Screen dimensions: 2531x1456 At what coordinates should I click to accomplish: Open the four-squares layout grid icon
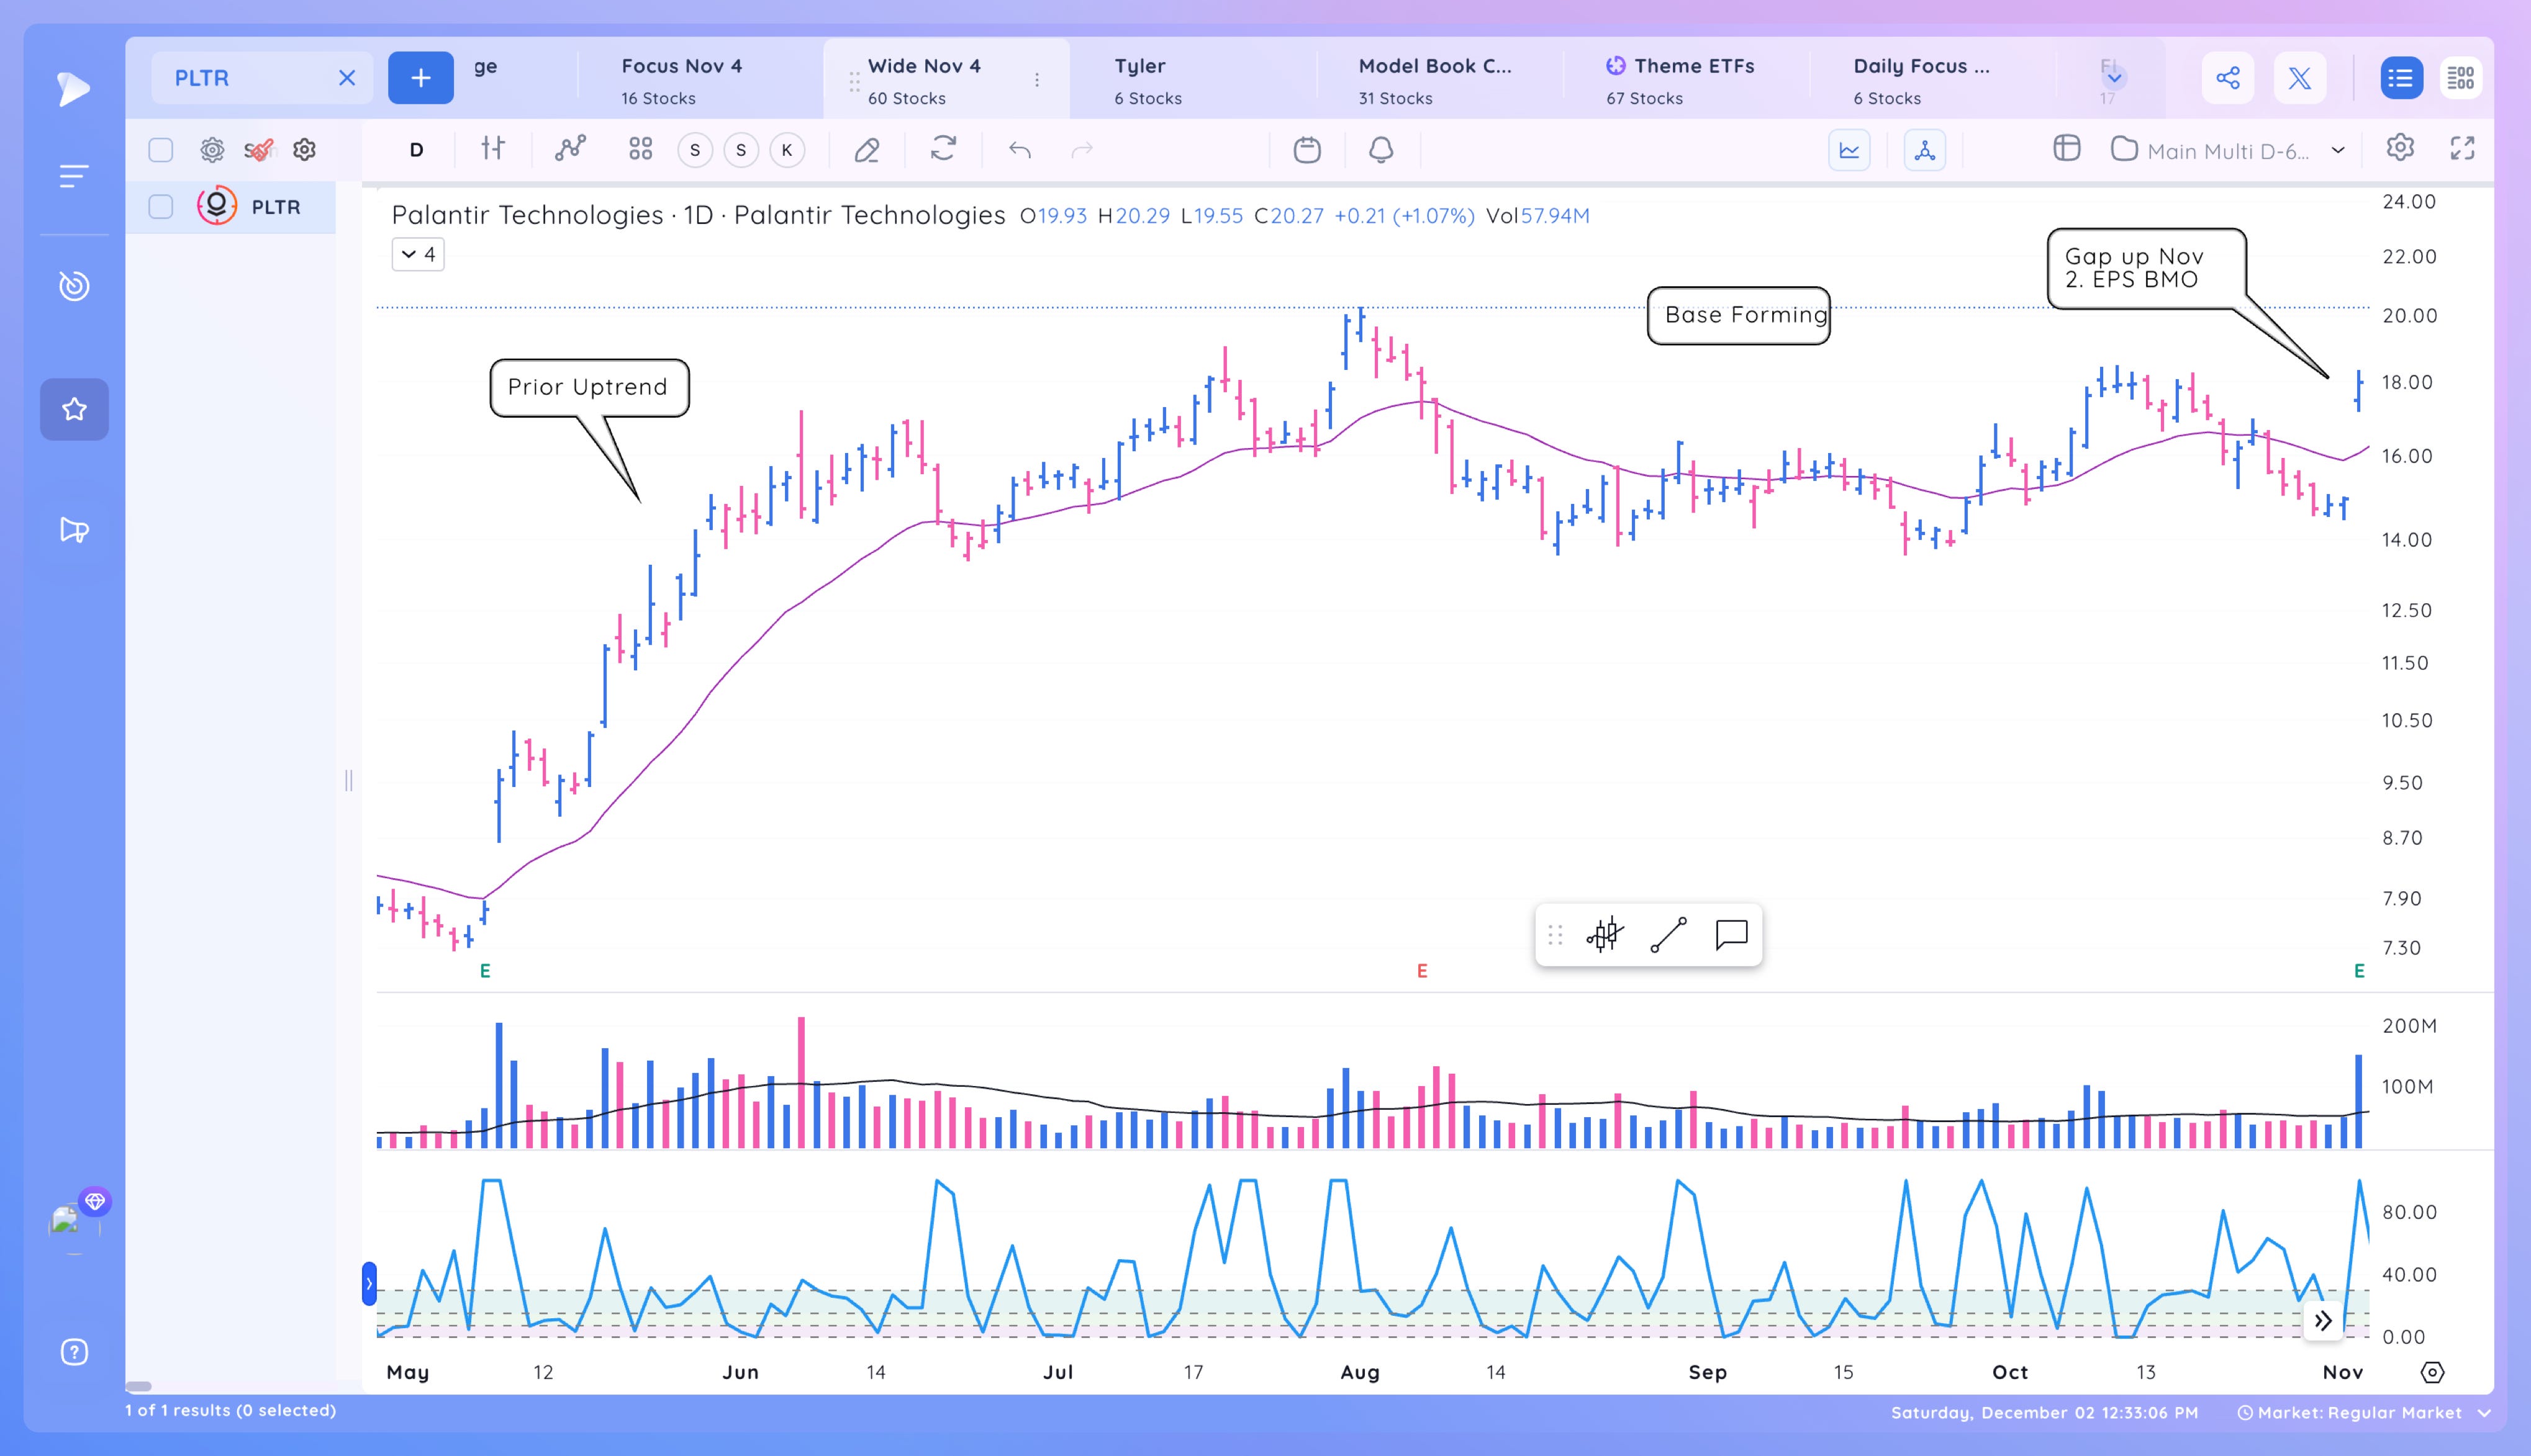[x=640, y=149]
